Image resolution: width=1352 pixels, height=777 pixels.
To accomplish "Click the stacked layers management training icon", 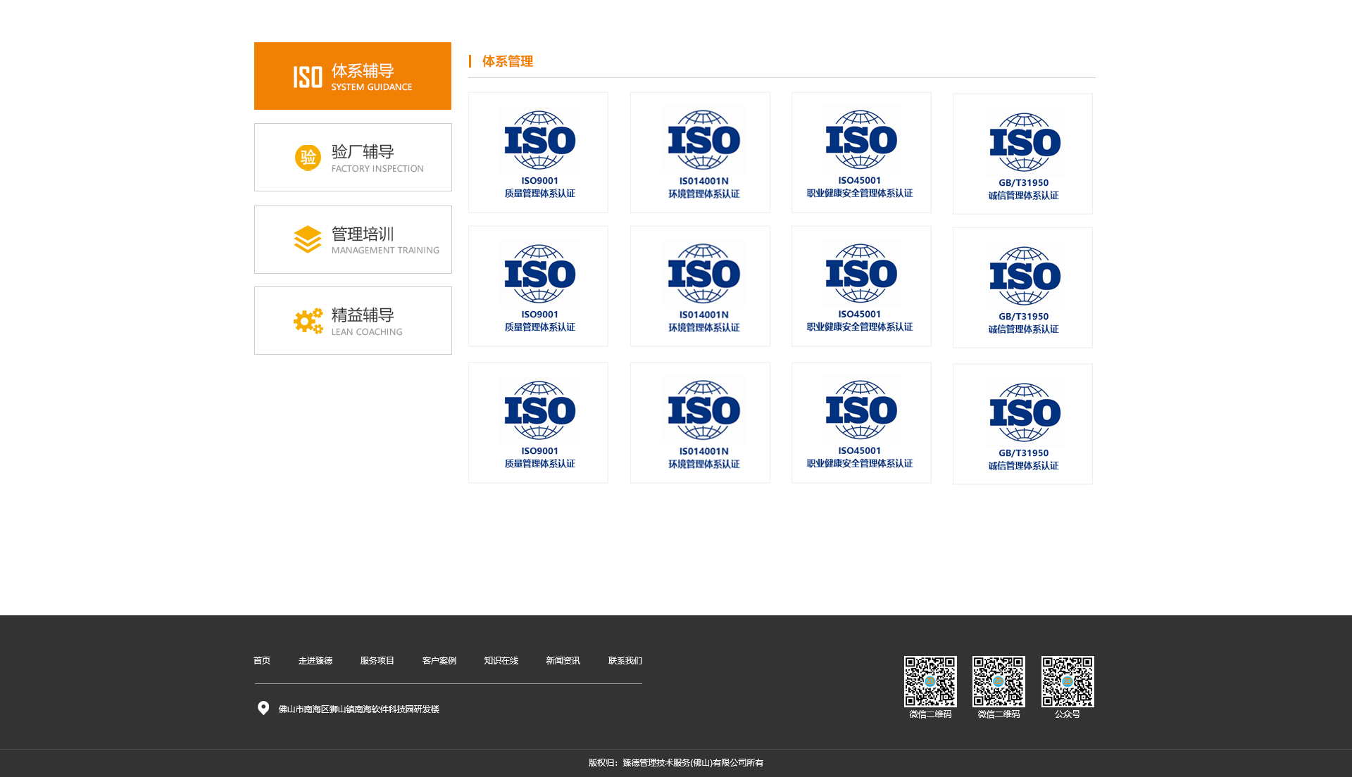I will coord(308,239).
